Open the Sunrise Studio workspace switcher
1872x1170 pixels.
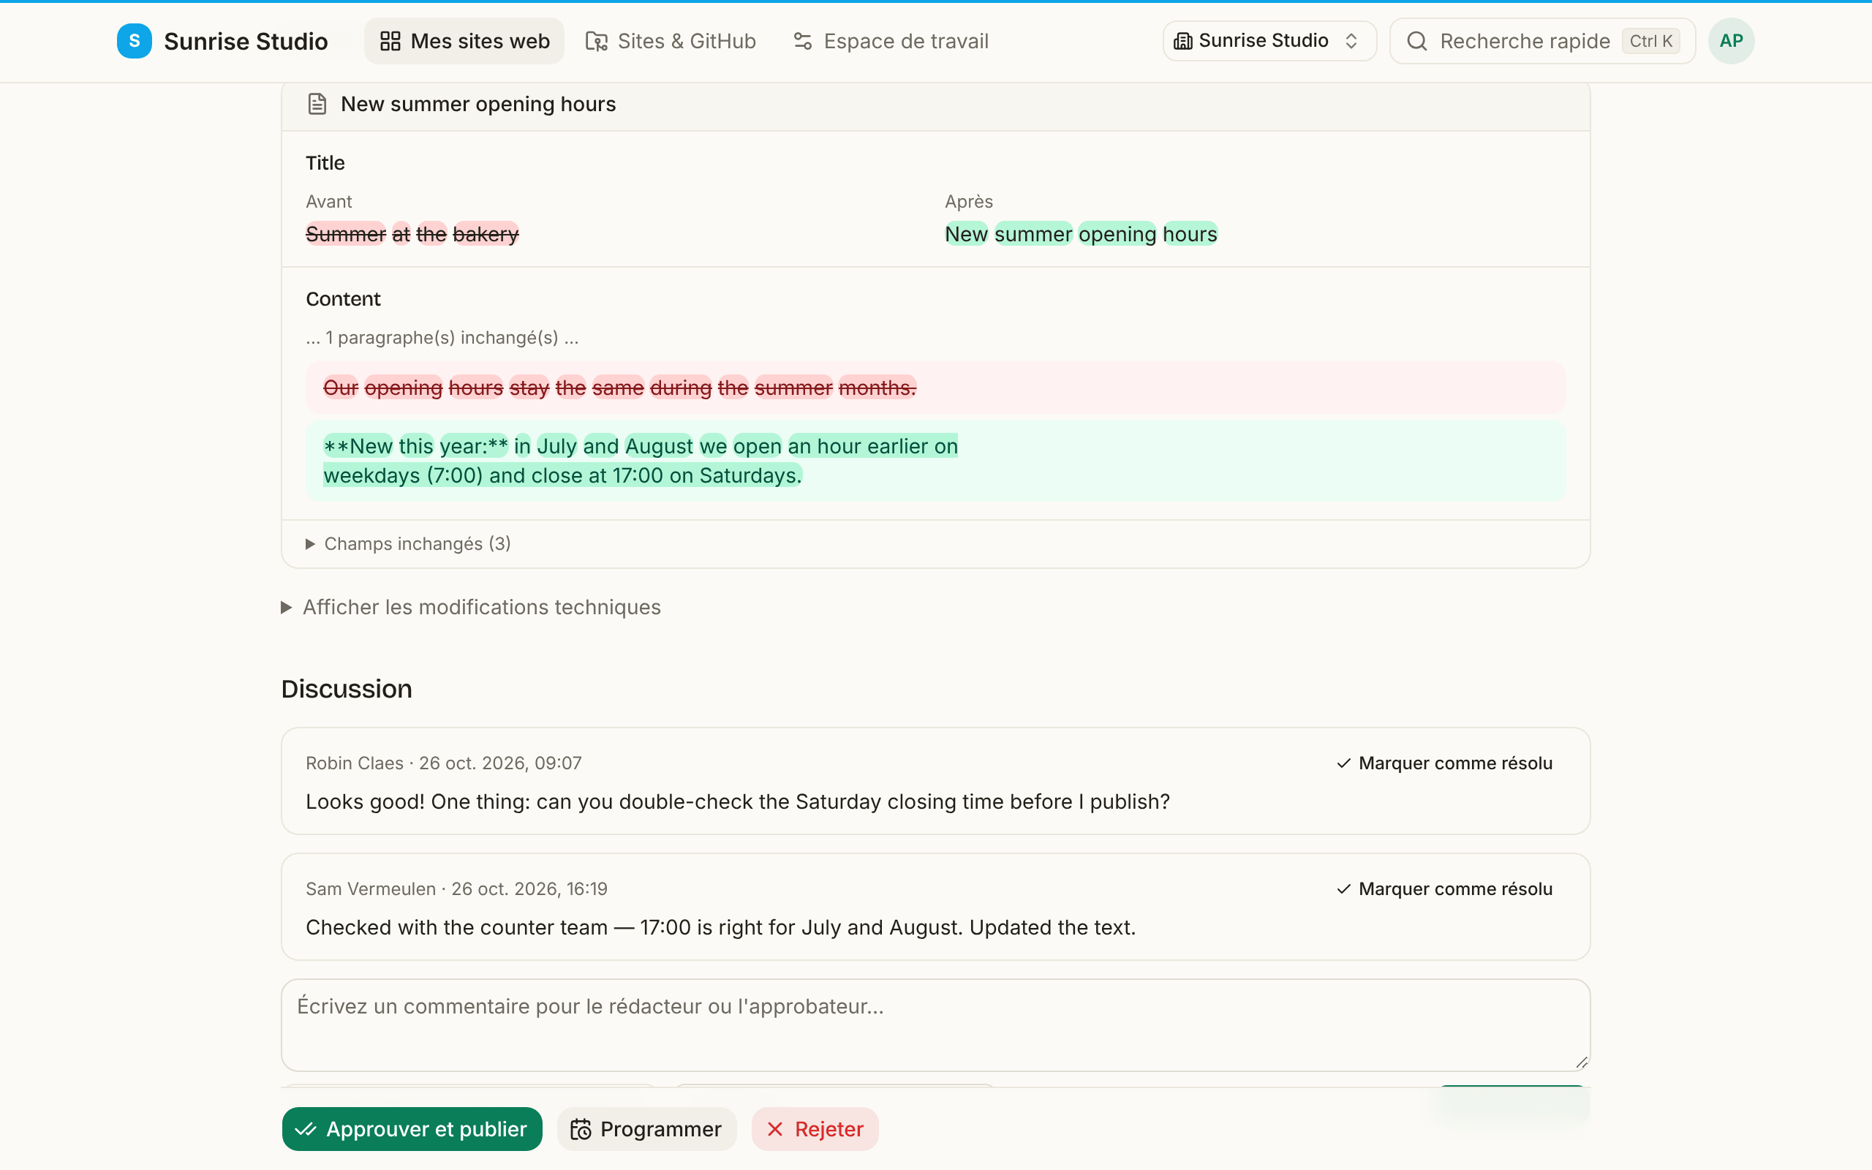[x=1269, y=41]
